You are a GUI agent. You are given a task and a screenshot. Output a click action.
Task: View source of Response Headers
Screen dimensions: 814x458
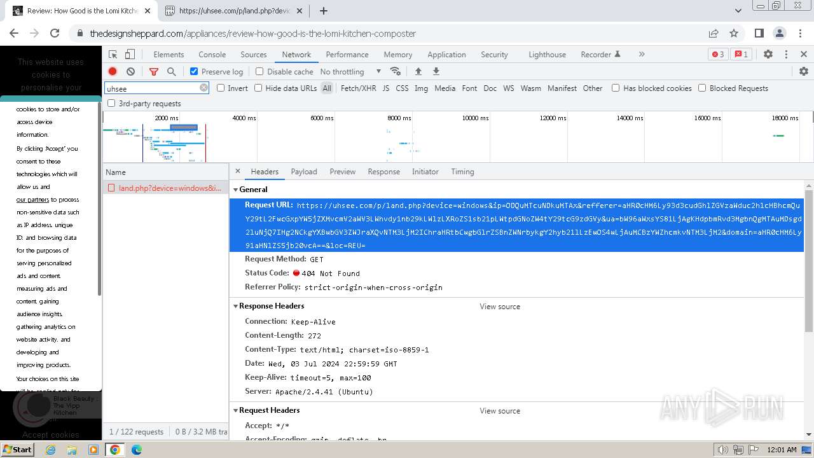500,307
